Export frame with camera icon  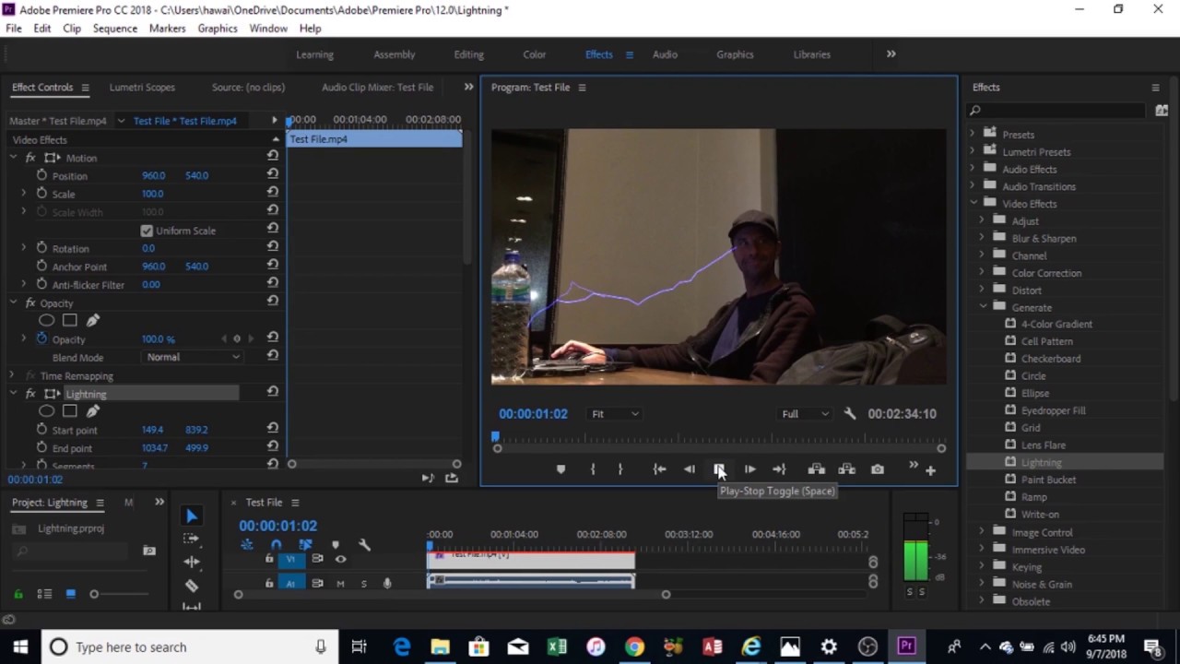click(878, 469)
